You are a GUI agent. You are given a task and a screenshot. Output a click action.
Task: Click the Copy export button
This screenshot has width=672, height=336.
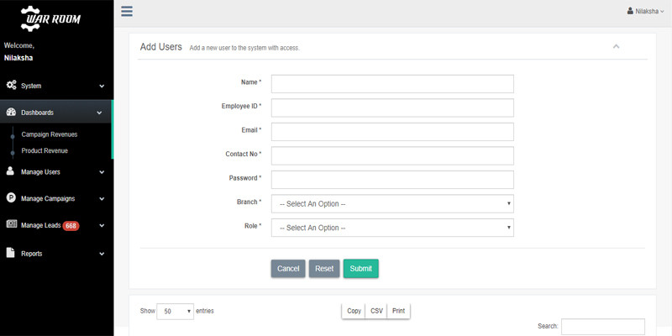354,311
